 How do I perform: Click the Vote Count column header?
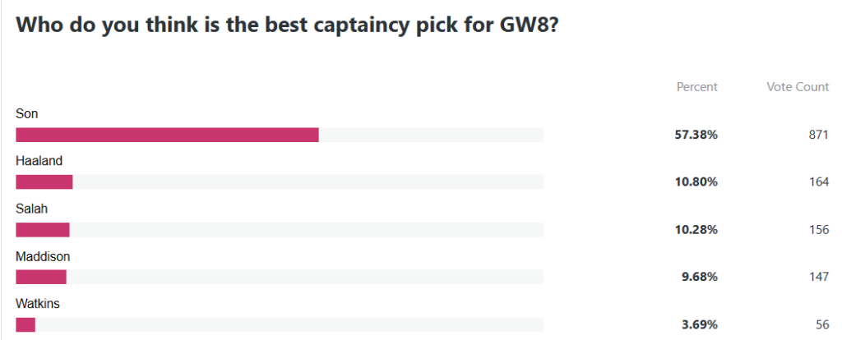(798, 87)
